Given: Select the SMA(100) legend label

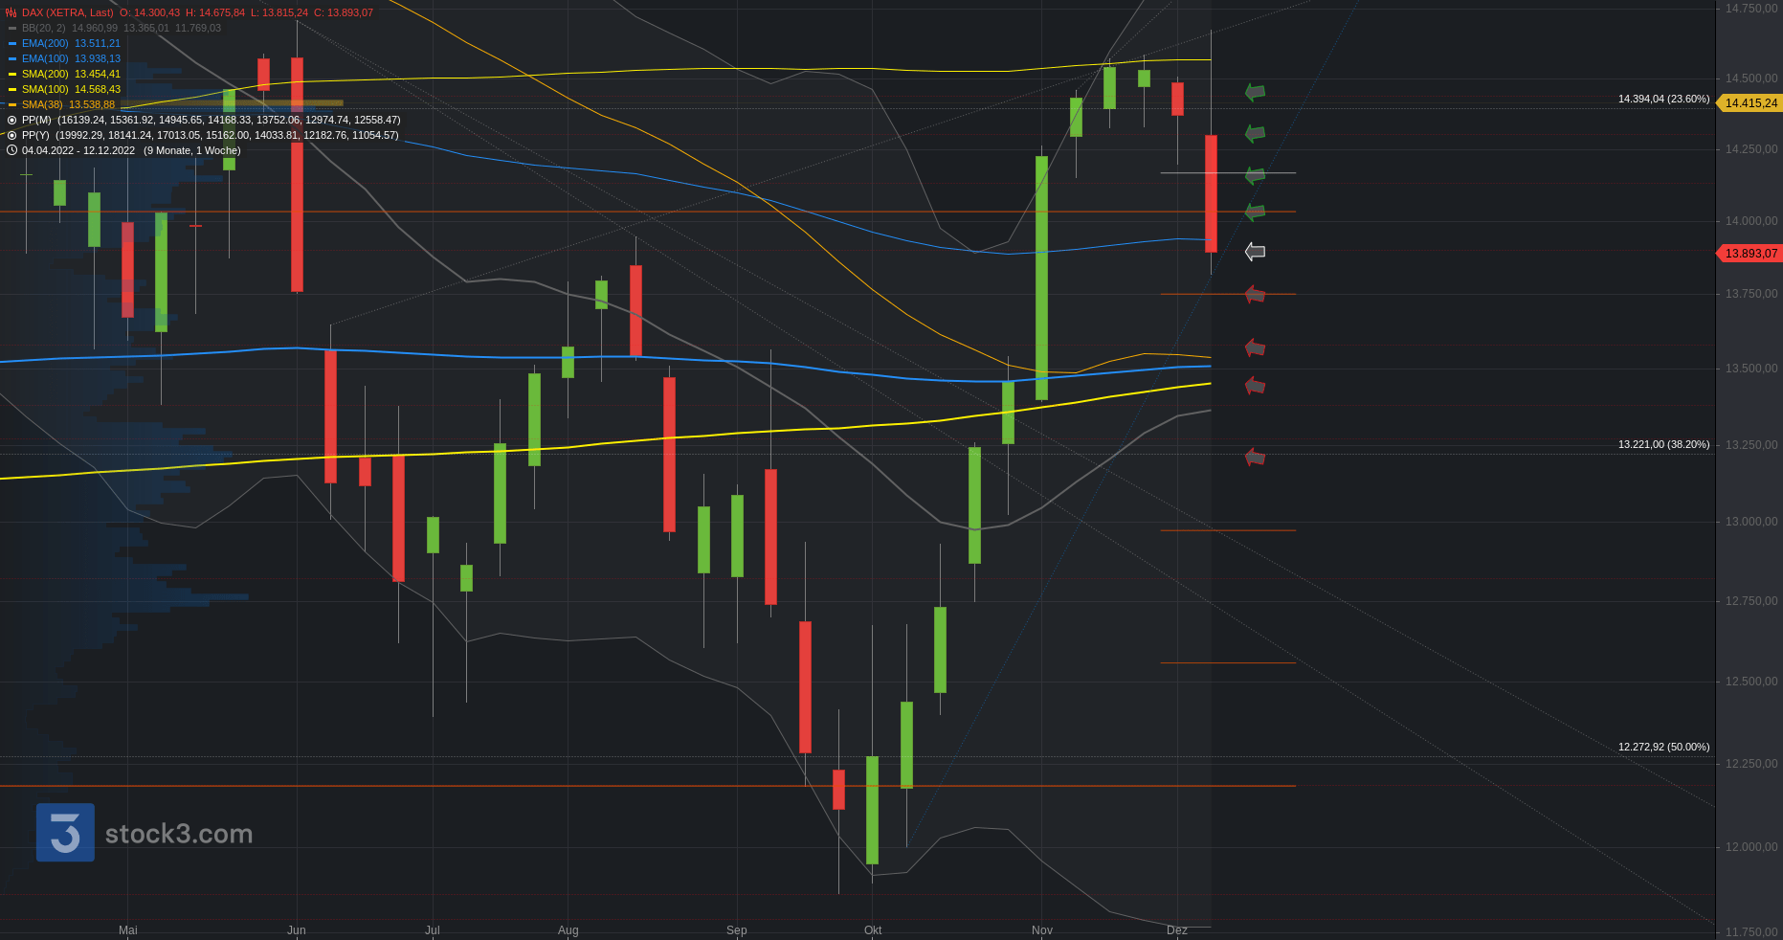Looking at the screenshot, I should pos(45,89).
